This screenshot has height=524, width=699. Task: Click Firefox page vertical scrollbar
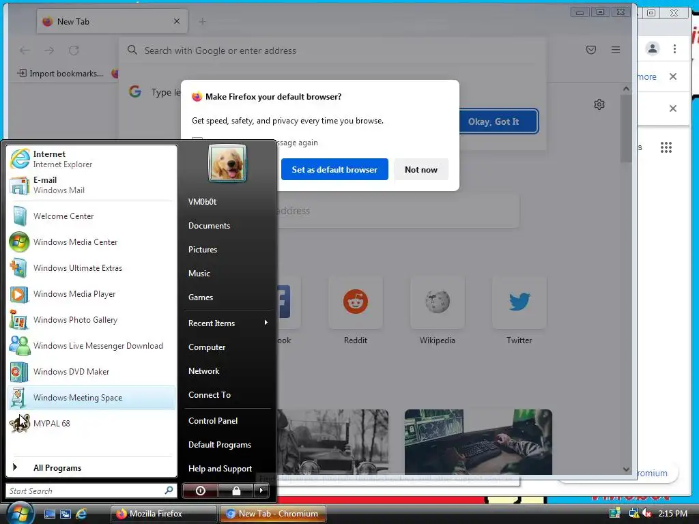pyautogui.click(x=626, y=128)
